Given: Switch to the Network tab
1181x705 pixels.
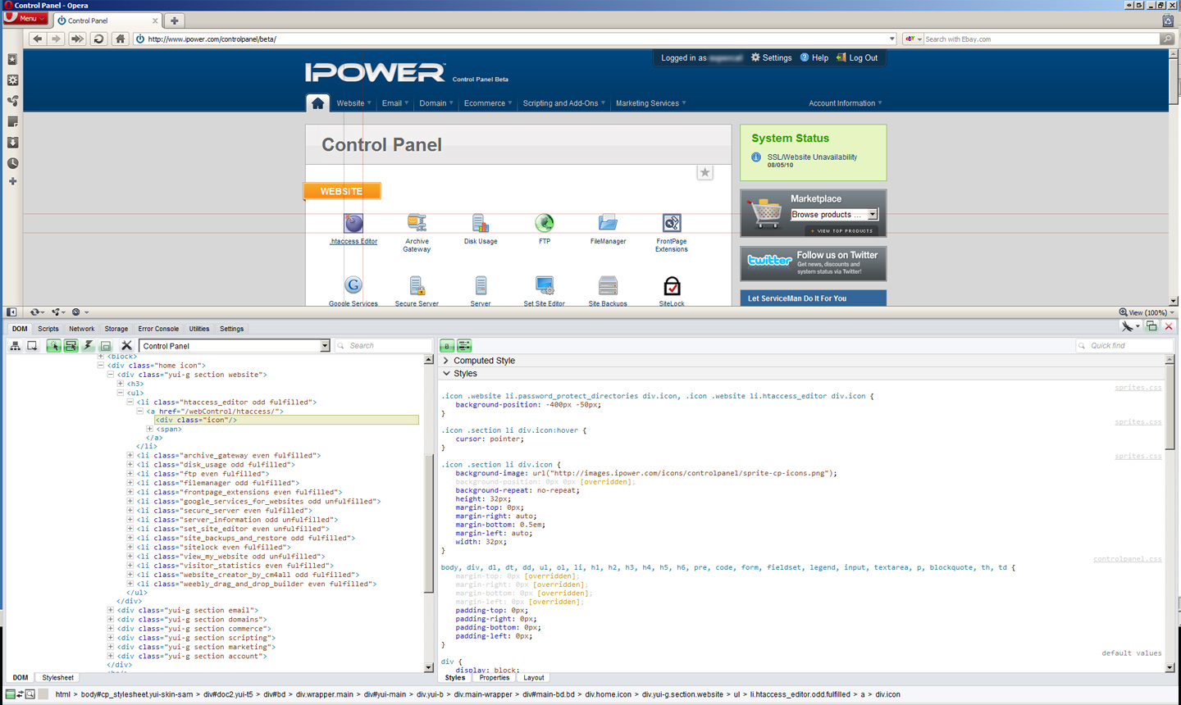Looking at the screenshot, I should [81, 329].
